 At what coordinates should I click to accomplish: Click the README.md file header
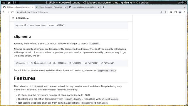pyautogui.click(x=23, y=18)
